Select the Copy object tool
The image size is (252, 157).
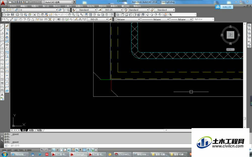point(7,29)
